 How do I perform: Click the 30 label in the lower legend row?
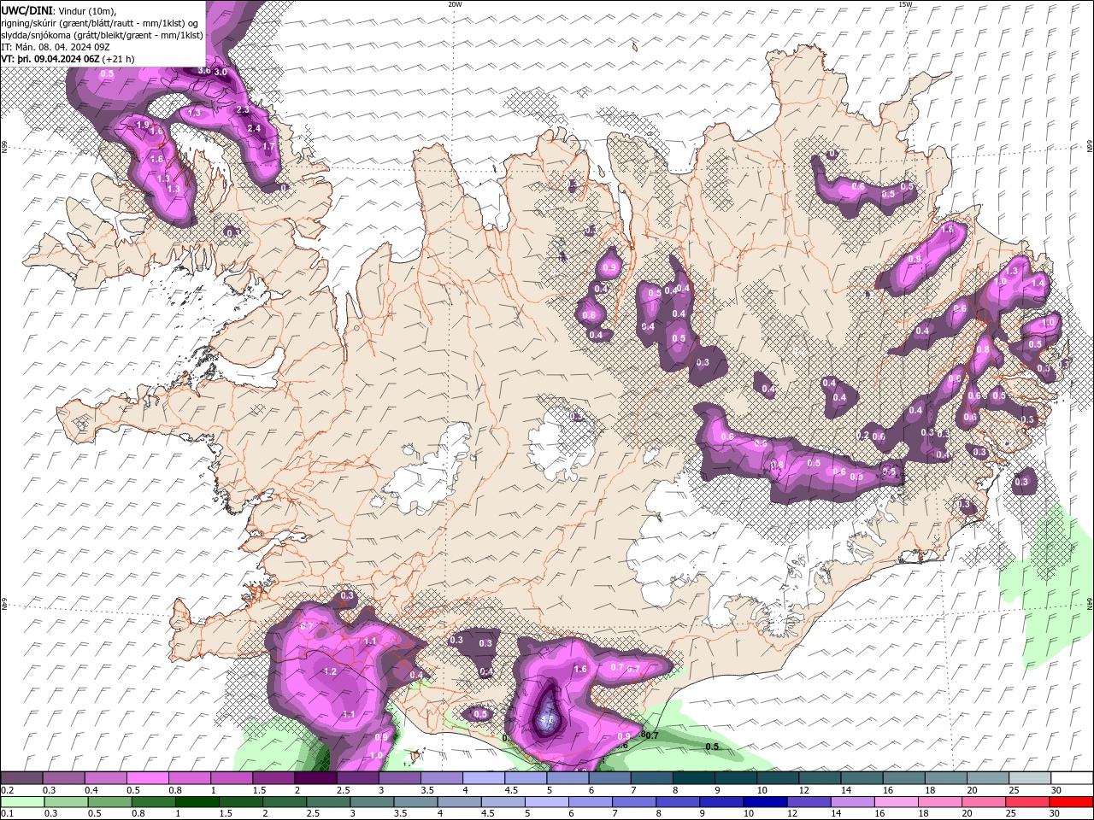[x=1056, y=814]
